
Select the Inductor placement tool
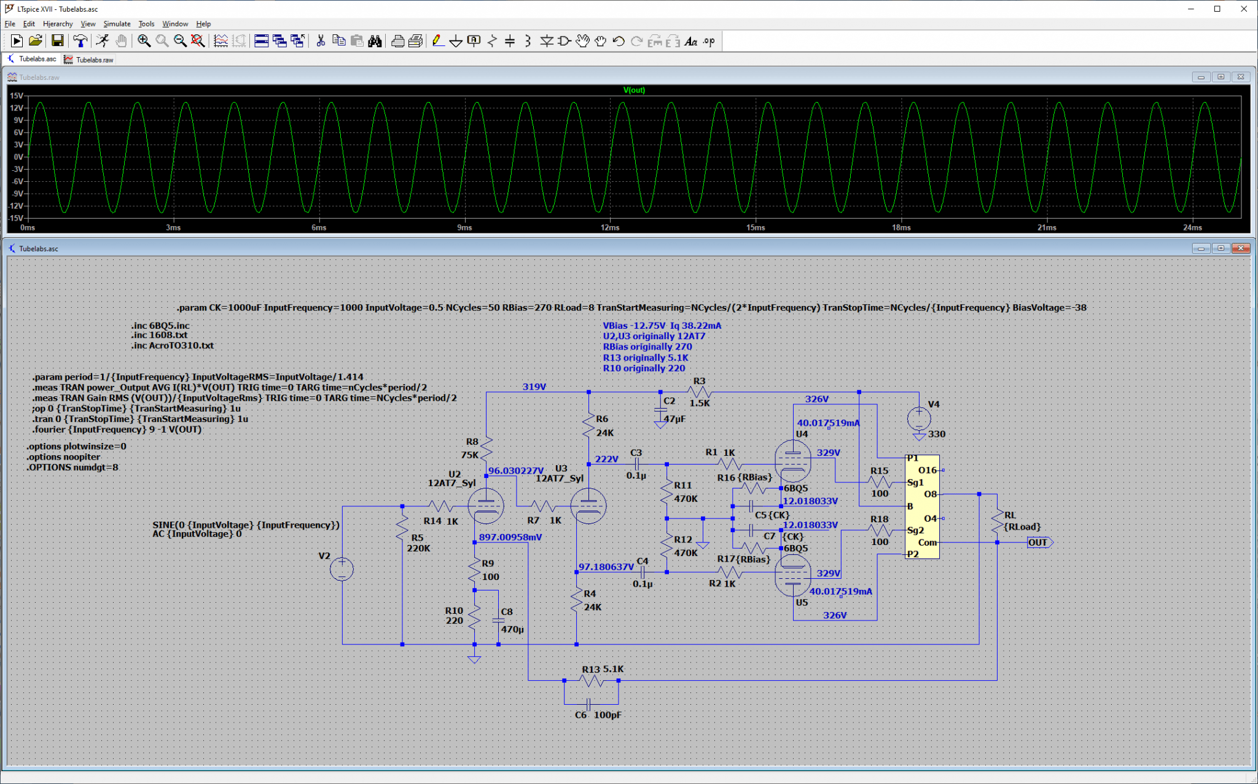(528, 41)
